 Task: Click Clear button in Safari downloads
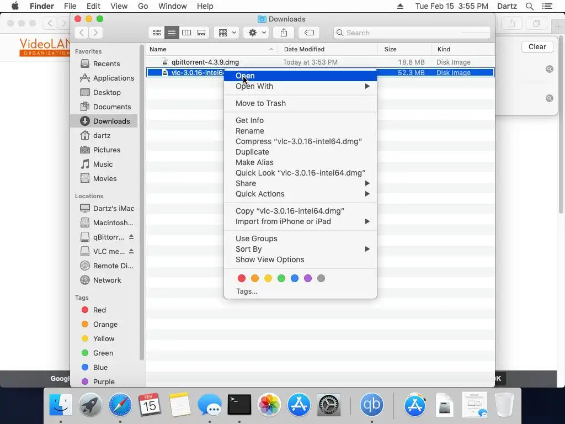537,47
